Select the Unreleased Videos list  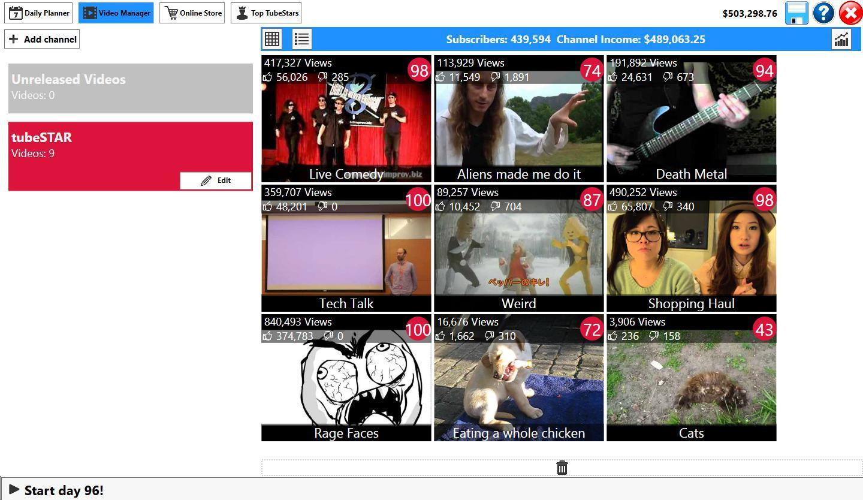(131, 88)
